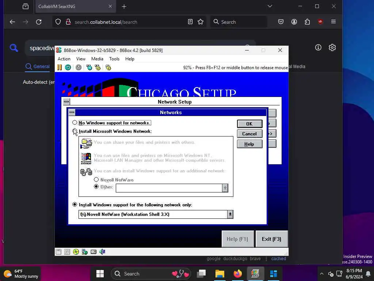Open the 86Box View menu

81,59
